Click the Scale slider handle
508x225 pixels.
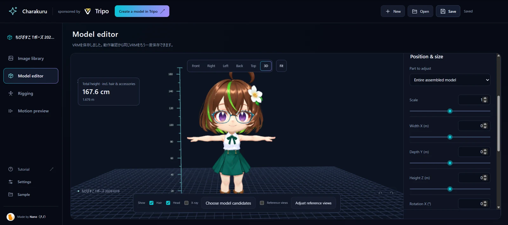point(450,111)
